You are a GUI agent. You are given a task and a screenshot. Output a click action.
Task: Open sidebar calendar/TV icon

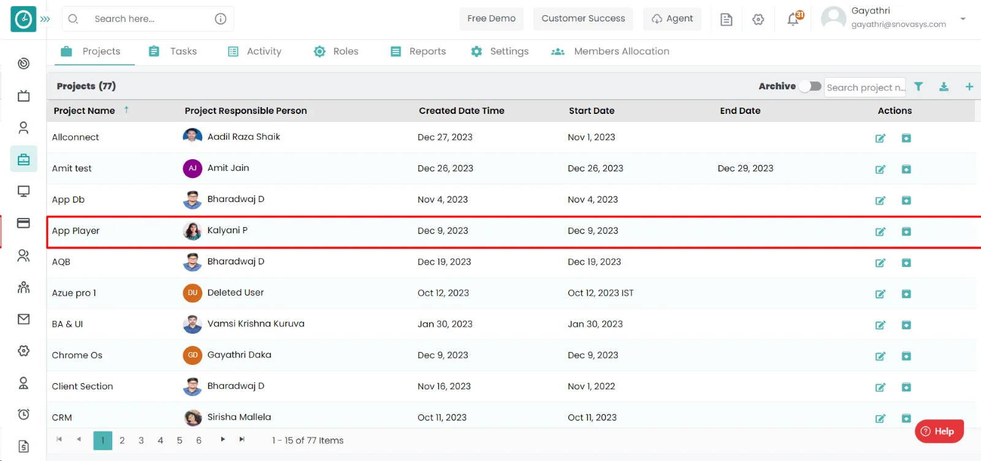pyautogui.click(x=23, y=96)
